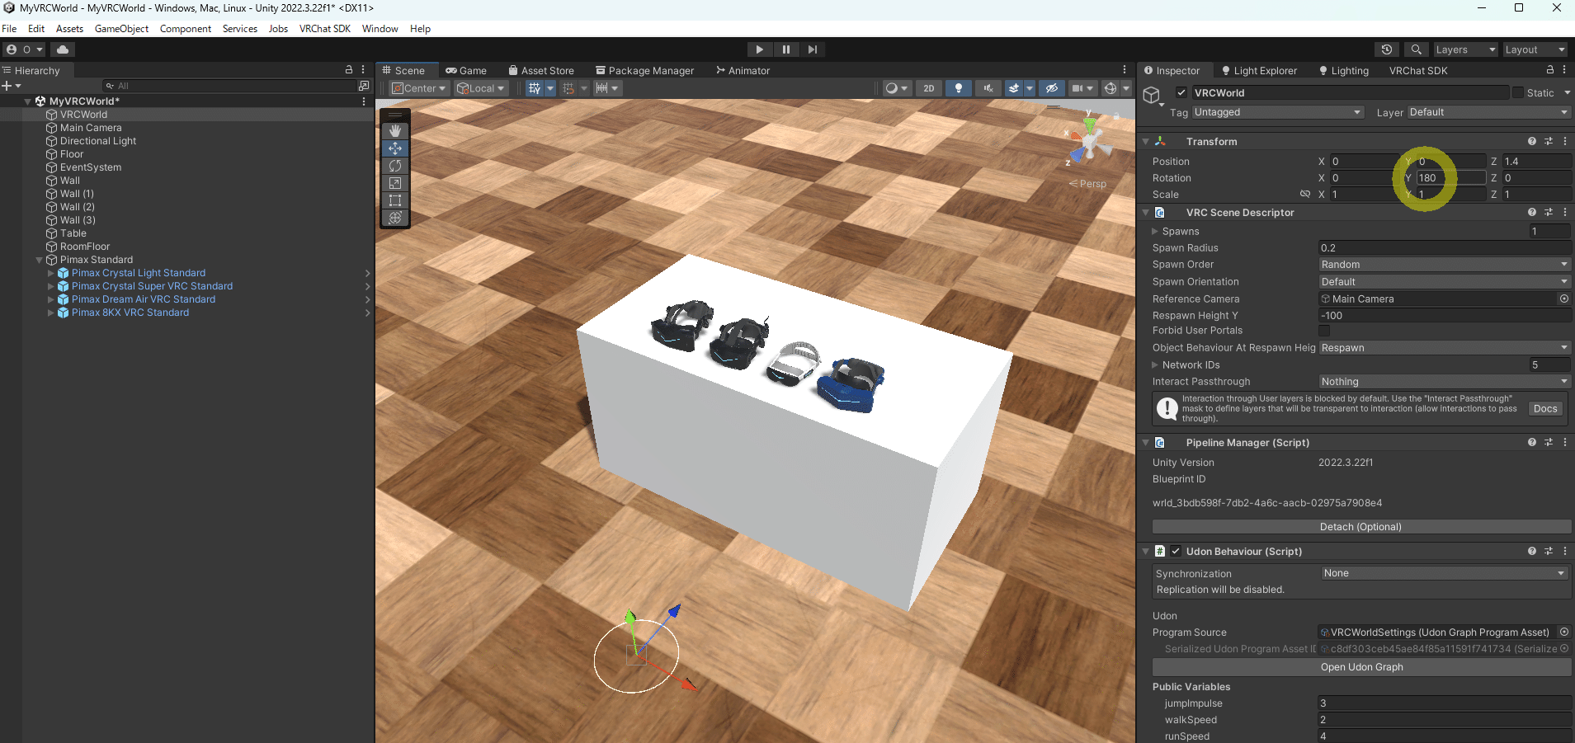Open MyVRCWorld scene options menu in Hierarchy
This screenshot has height=743, width=1575.
coord(364,101)
